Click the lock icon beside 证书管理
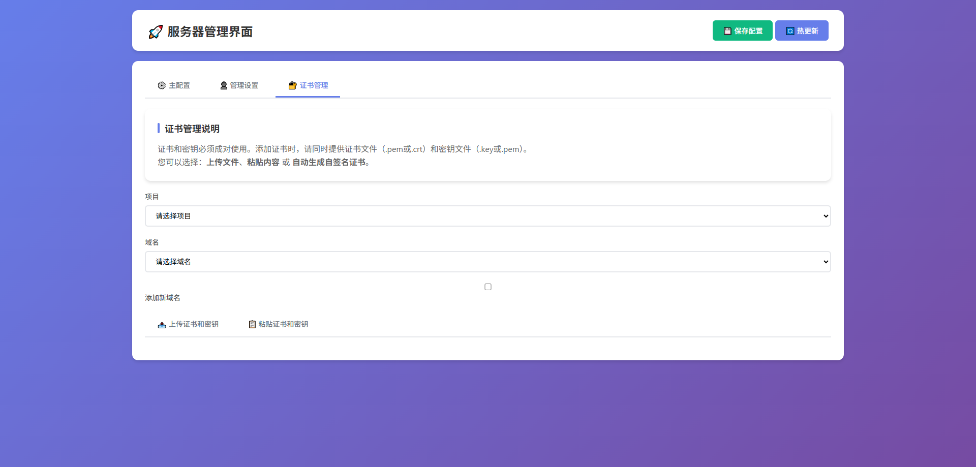This screenshot has width=976, height=467. pyautogui.click(x=292, y=85)
